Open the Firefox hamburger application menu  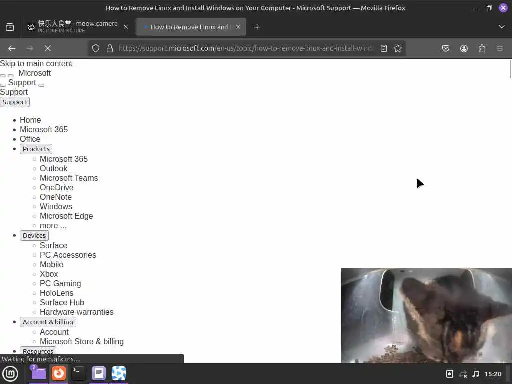tap(500, 48)
